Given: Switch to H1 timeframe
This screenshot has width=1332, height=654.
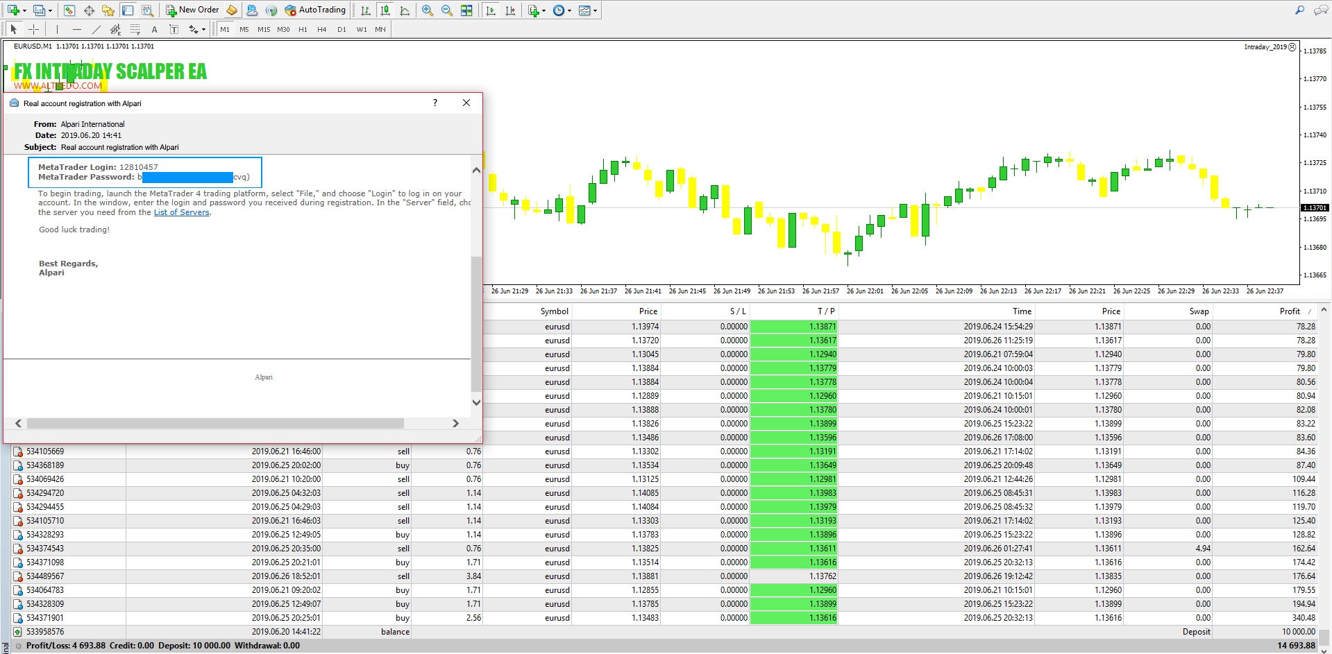Looking at the screenshot, I should pyautogui.click(x=303, y=29).
